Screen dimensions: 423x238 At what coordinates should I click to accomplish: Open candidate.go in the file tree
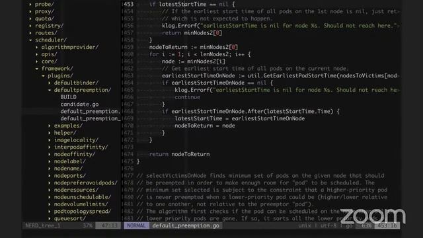tap(79, 104)
